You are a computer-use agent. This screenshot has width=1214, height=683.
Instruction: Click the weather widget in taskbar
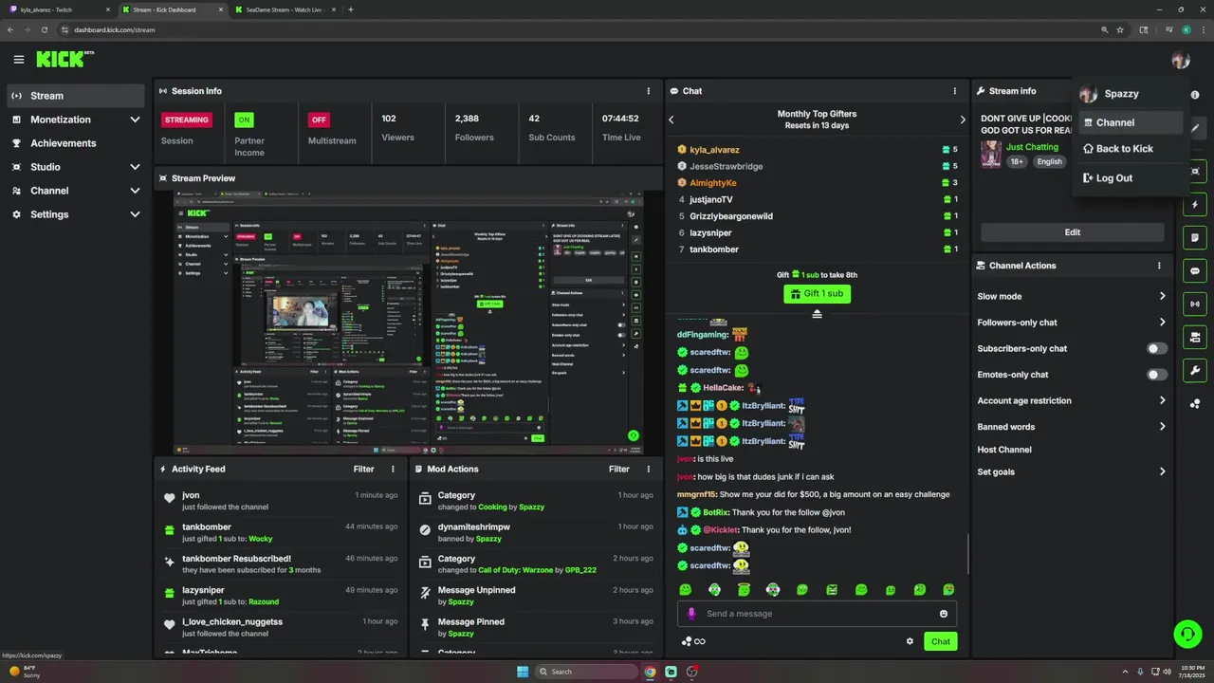click(27, 672)
